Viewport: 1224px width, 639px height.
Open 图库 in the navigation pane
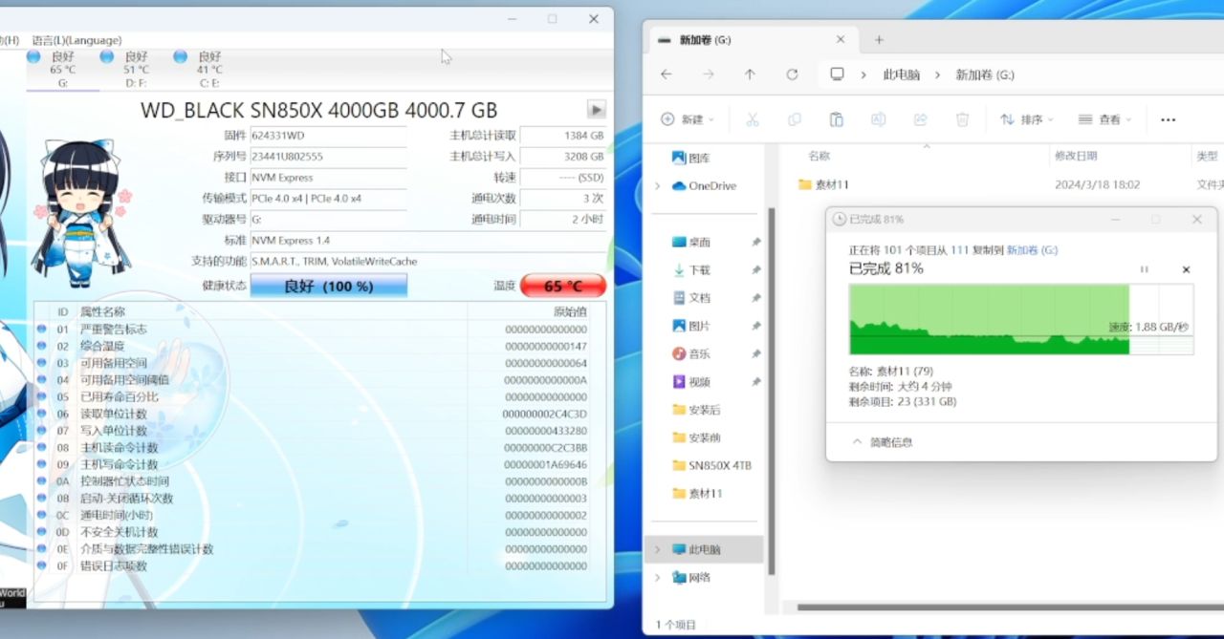click(699, 158)
